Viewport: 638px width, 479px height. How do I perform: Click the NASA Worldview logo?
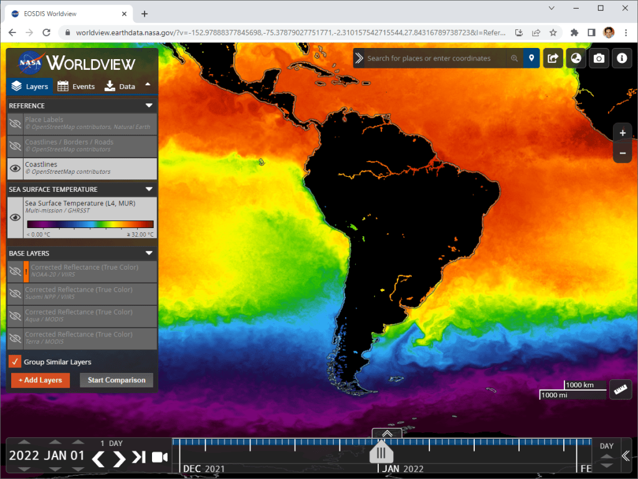(77, 63)
